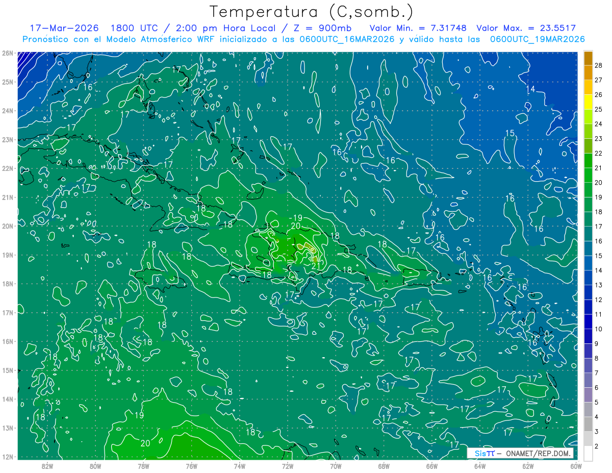The width and height of the screenshot is (612, 473).
Task: Select the pressure level "Z = 900mb"
Action: 321,28
